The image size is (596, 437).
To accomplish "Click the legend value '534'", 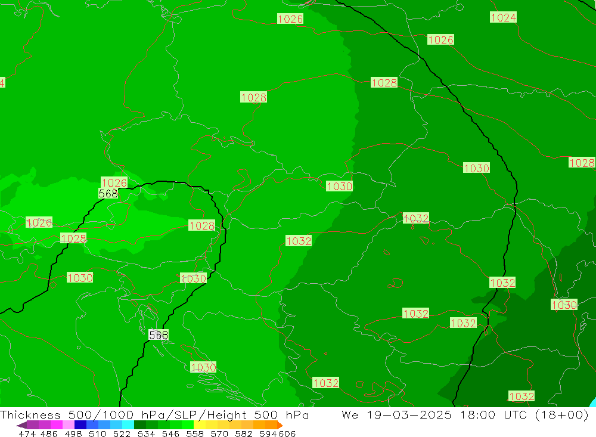I will 147,433.
